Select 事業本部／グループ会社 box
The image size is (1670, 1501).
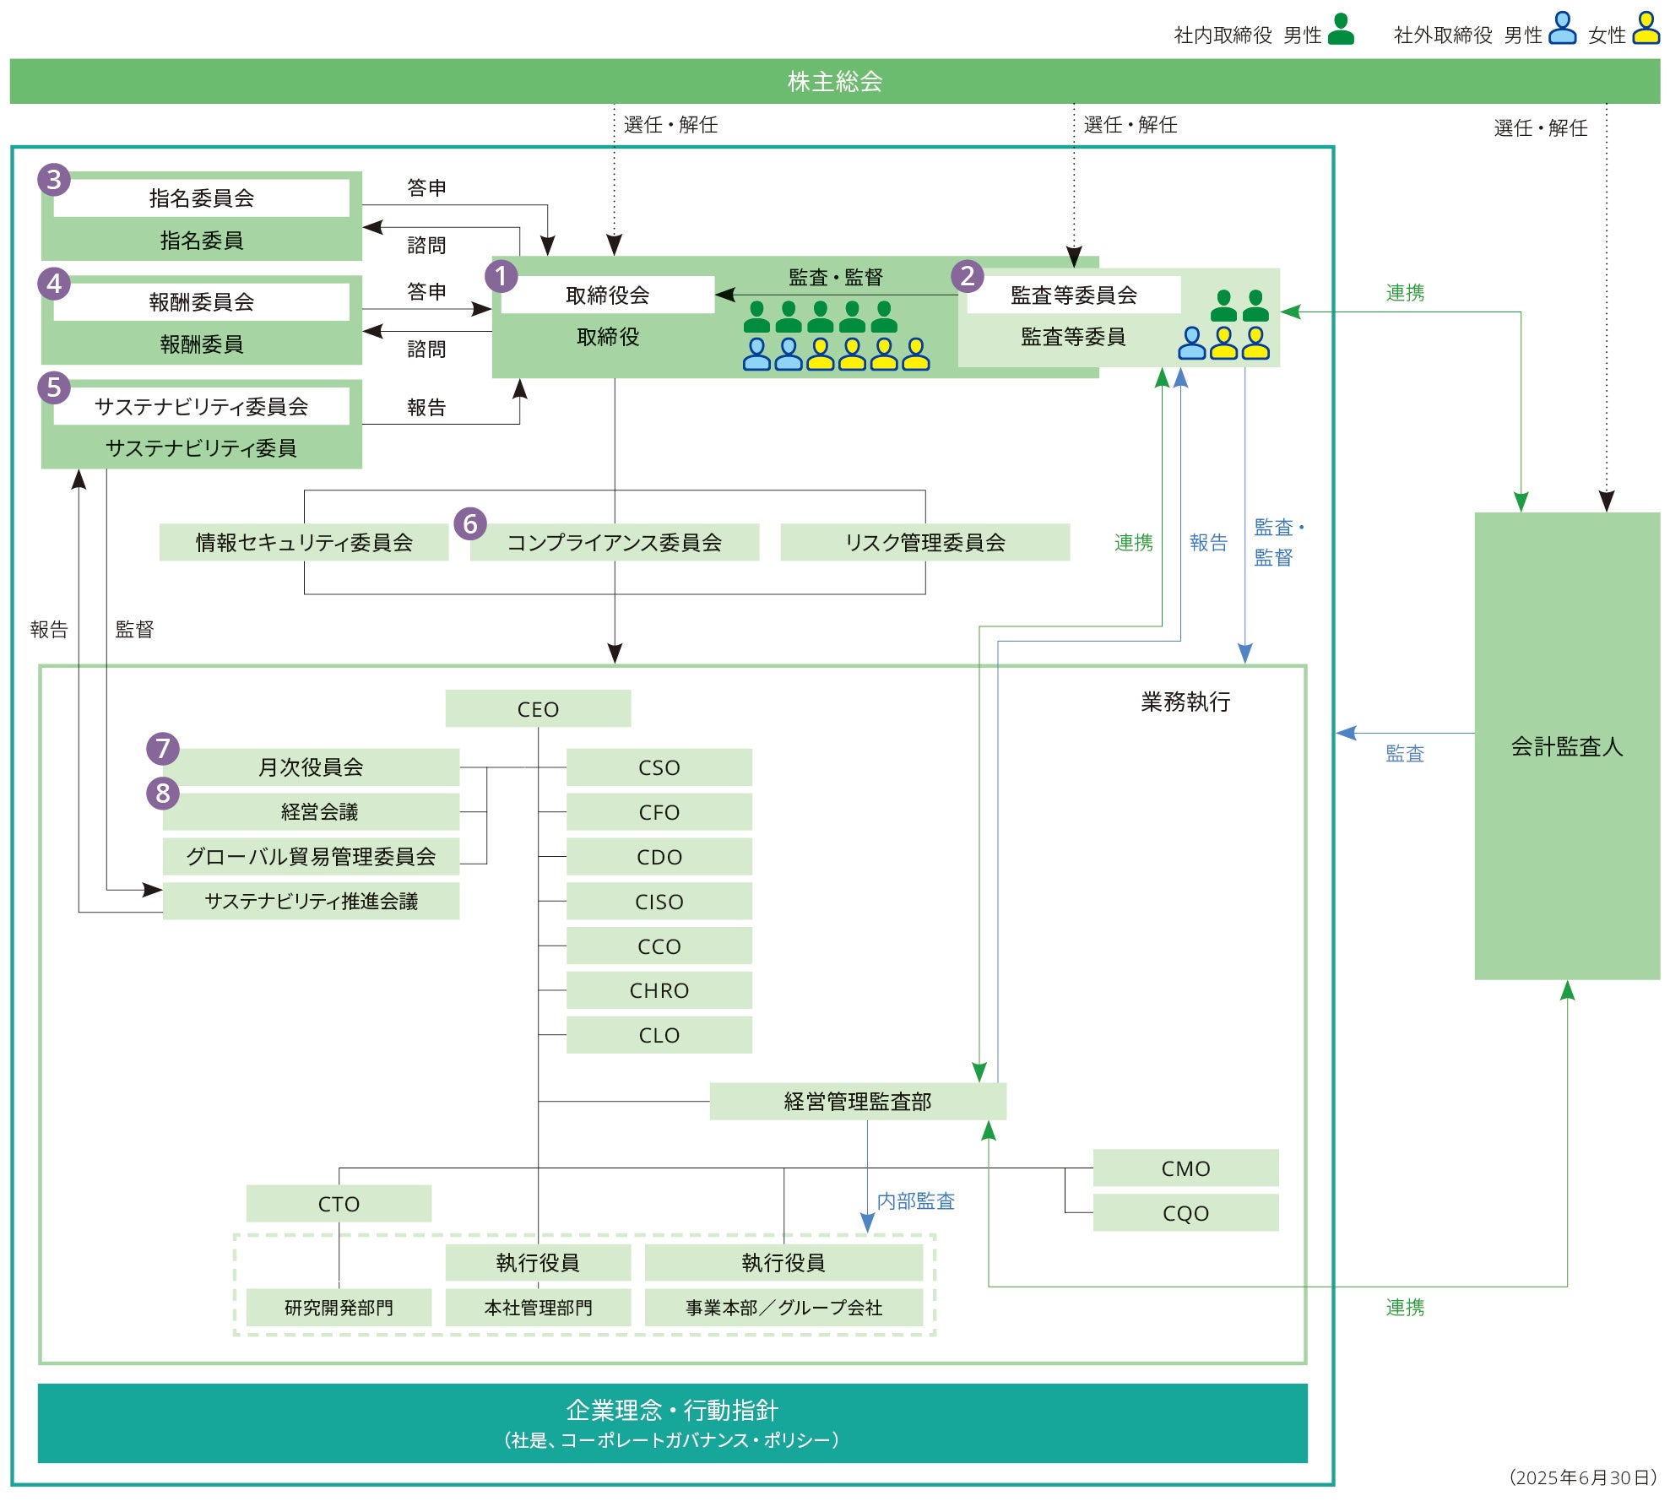pos(783,1308)
